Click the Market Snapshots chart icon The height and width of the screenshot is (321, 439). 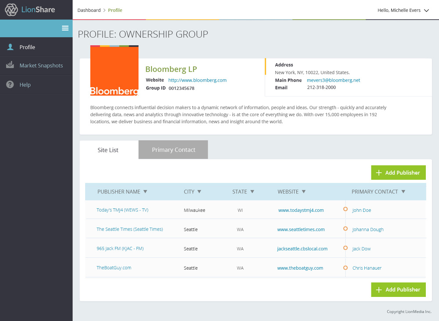(x=10, y=65)
